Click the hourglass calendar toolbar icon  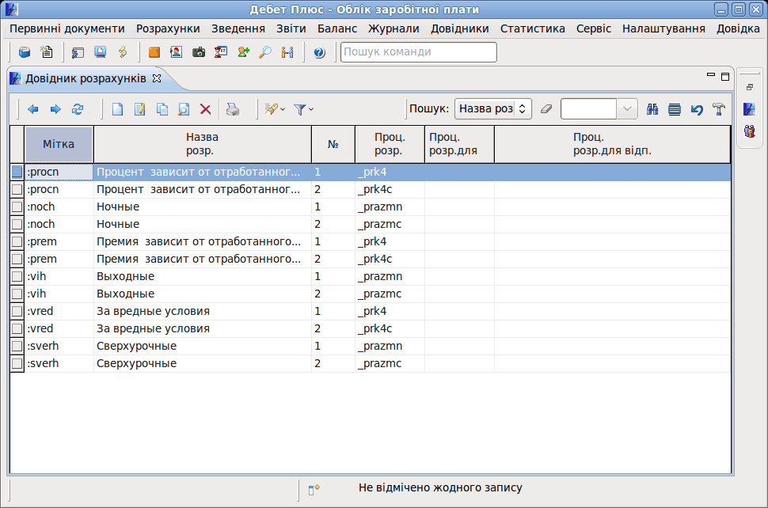tap(221, 52)
